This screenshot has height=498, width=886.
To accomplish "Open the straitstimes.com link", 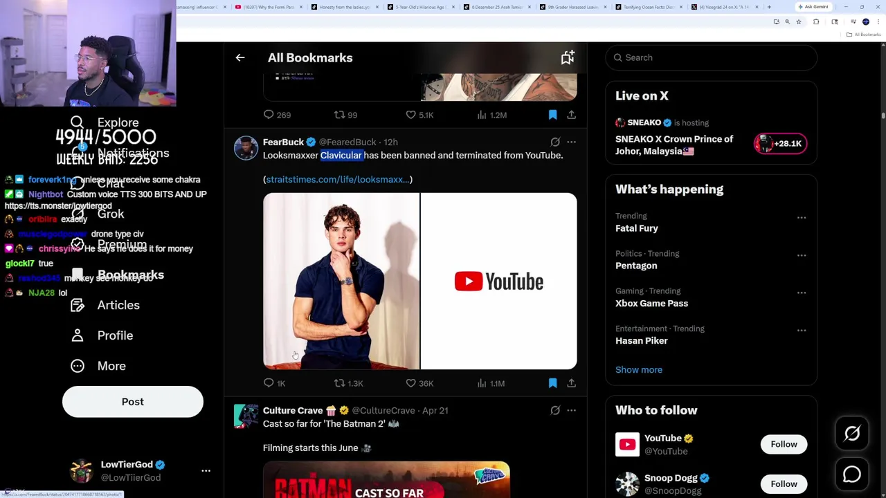I will coord(338,179).
